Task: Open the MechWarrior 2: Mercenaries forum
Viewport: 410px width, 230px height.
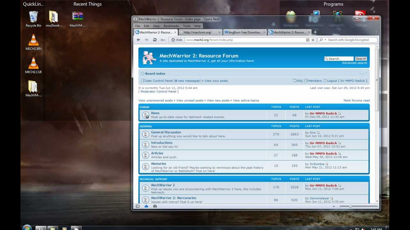Action: (x=174, y=198)
